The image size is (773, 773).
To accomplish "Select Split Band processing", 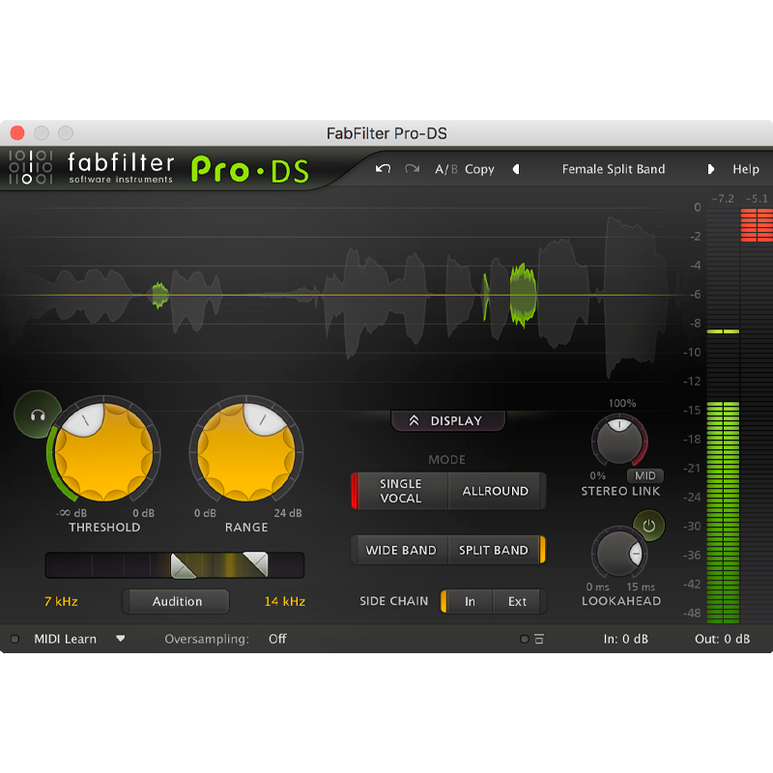I will [493, 550].
